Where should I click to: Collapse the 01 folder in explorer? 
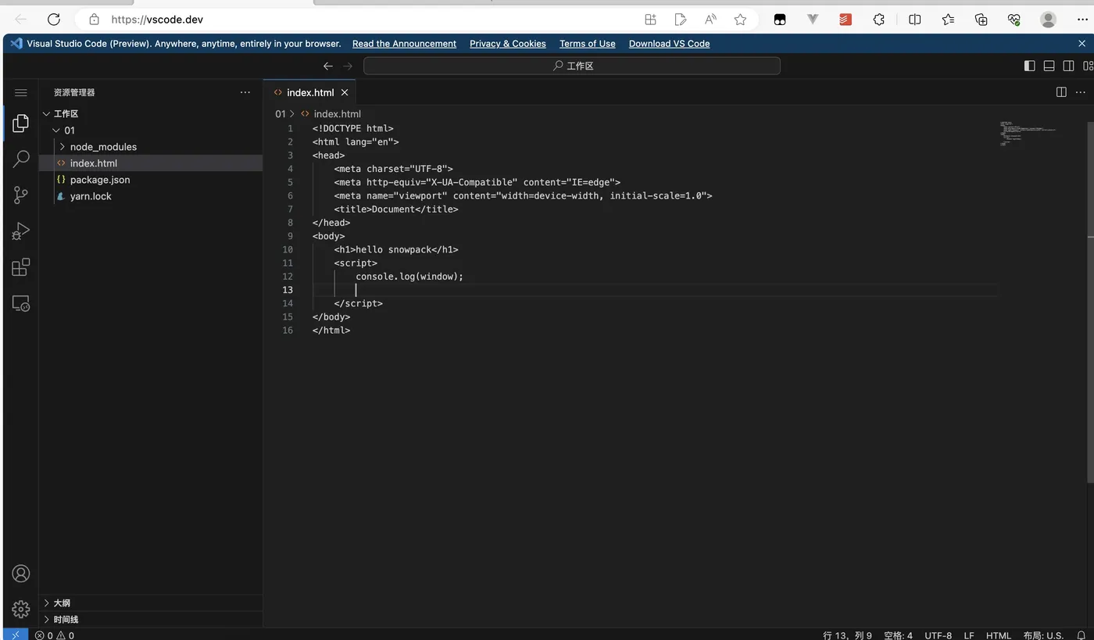pyautogui.click(x=55, y=131)
